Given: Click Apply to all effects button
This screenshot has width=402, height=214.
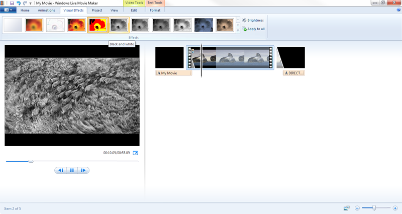Looking at the screenshot, I should click(253, 29).
